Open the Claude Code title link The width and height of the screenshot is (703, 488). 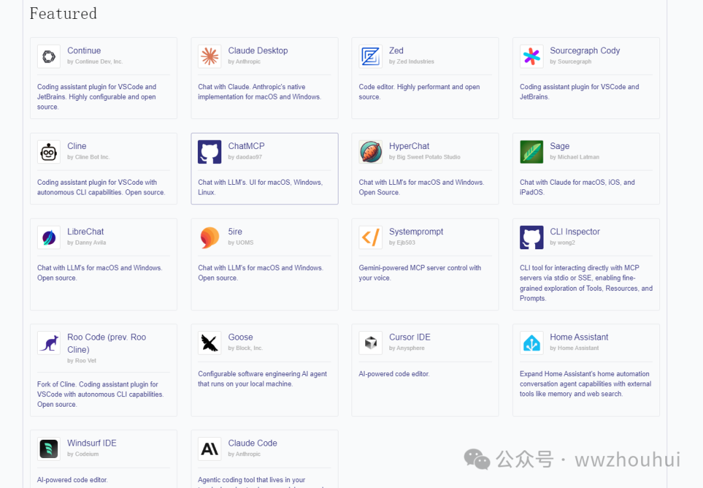[253, 443]
